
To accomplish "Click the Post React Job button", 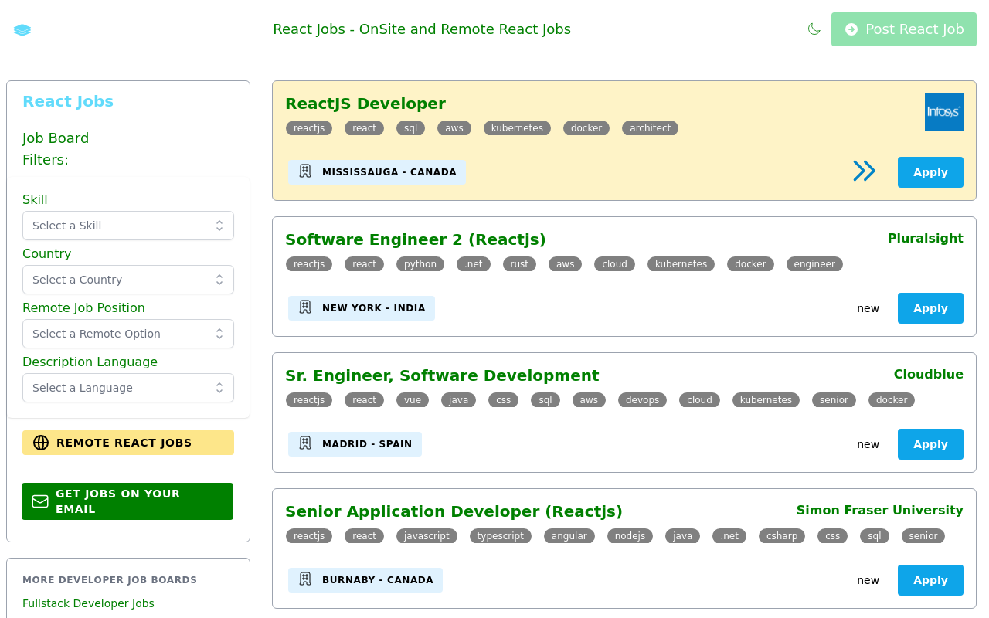I will coord(904,29).
